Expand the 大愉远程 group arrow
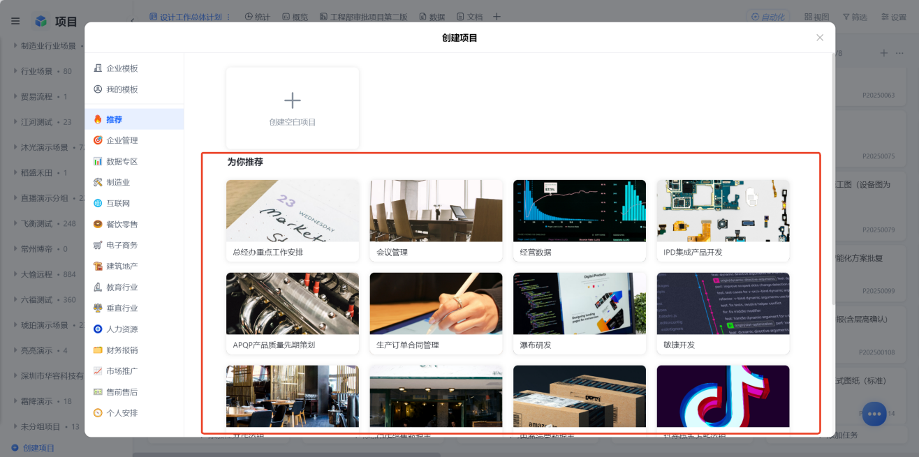The width and height of the screenshot is (919, 457). (x=15, y=274)
